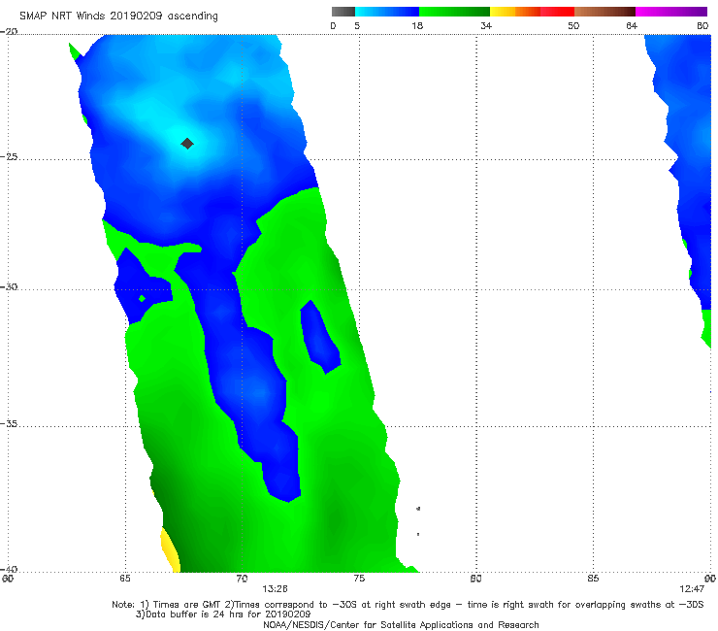Click the longitude label '65'

pyautogui.click(x=125, y=579)
